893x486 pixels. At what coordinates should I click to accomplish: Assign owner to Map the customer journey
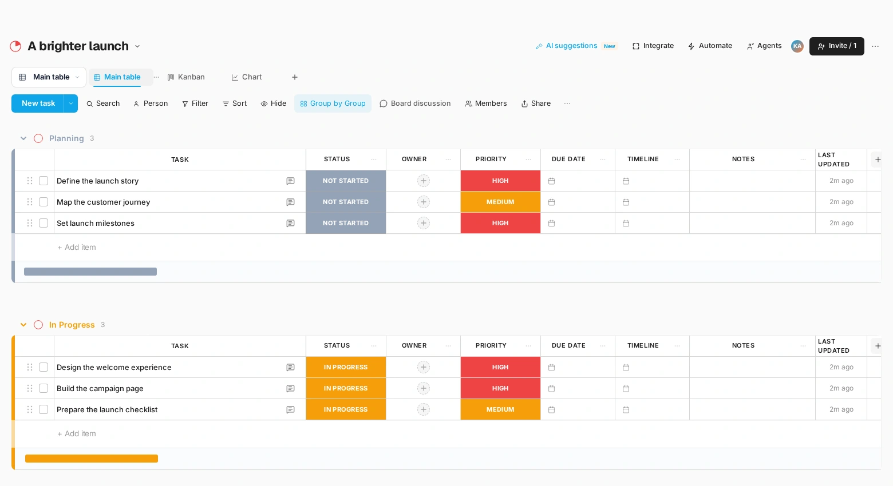(424, 202)
